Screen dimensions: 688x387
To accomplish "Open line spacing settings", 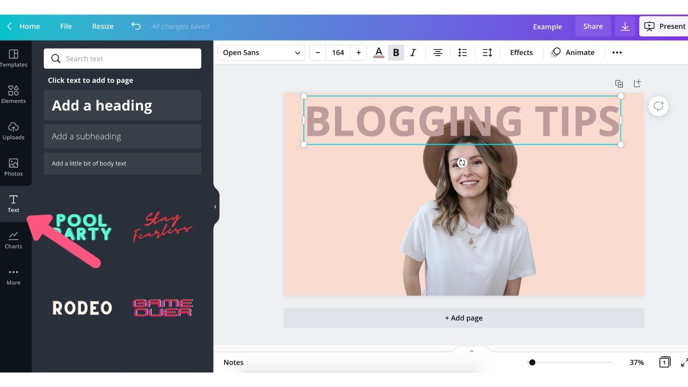I will (487, 53).
